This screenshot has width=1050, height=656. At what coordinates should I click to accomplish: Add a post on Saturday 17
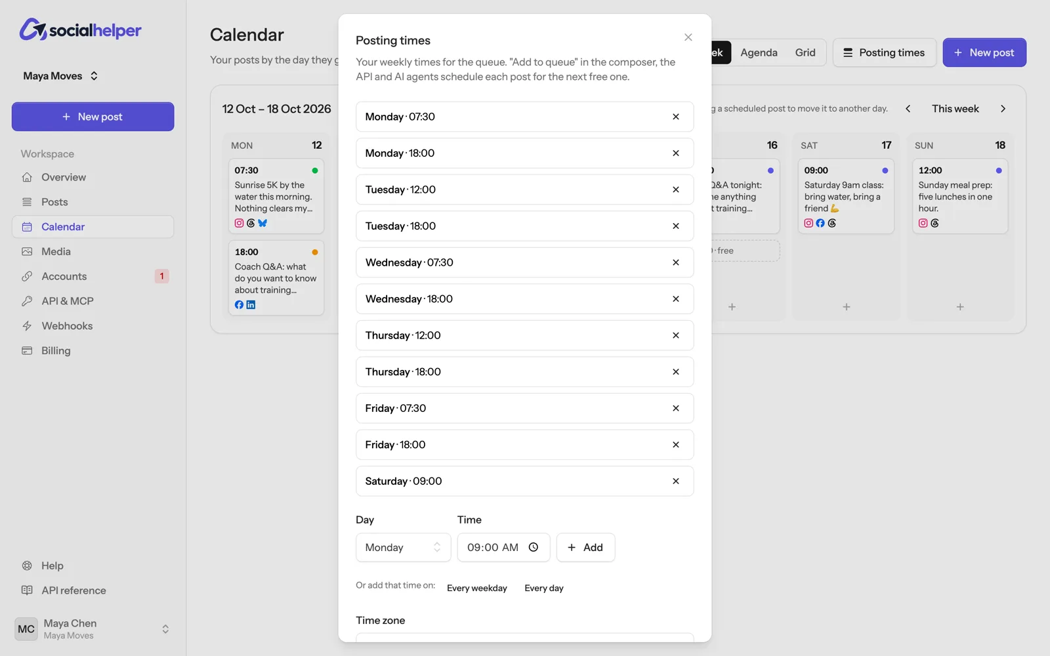[x=846, y=307]
